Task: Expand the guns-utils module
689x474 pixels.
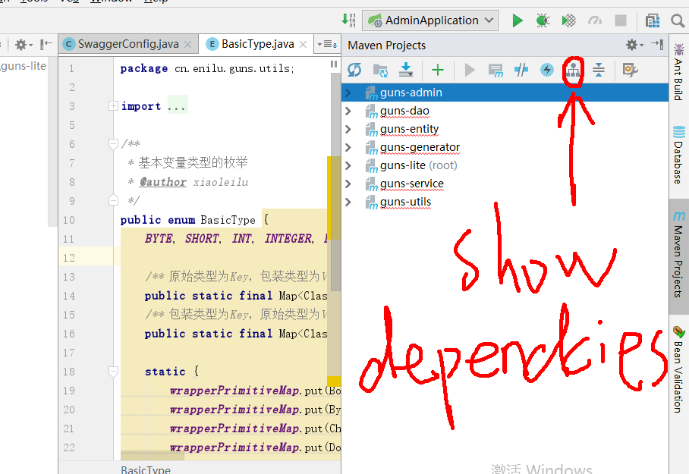Action: (x=348, y=202)
